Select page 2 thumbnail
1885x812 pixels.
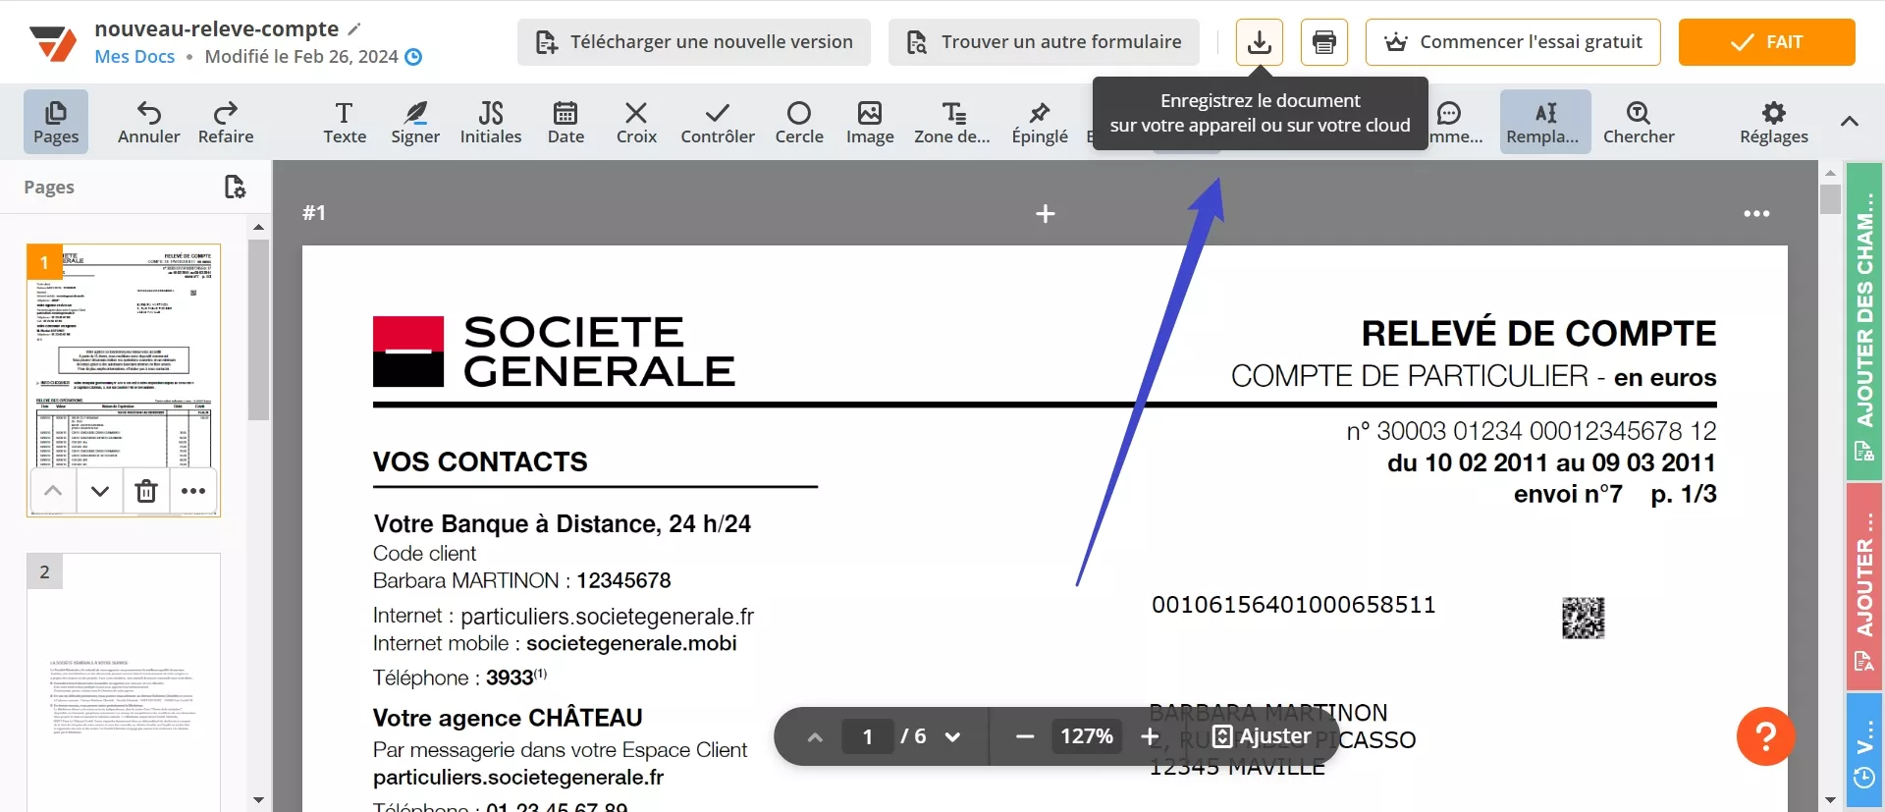click(x=124, y=682)
